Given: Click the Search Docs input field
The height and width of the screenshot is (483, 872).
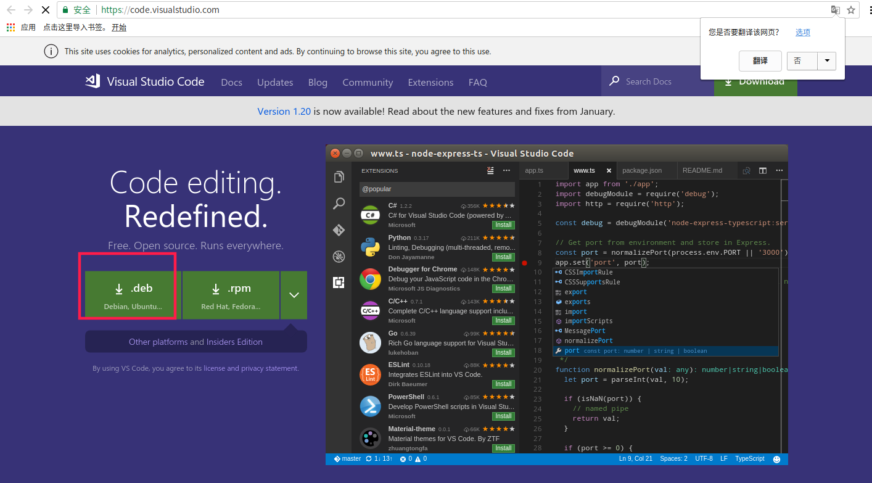Looking at the screenshot, I should [x=657, y=81].
